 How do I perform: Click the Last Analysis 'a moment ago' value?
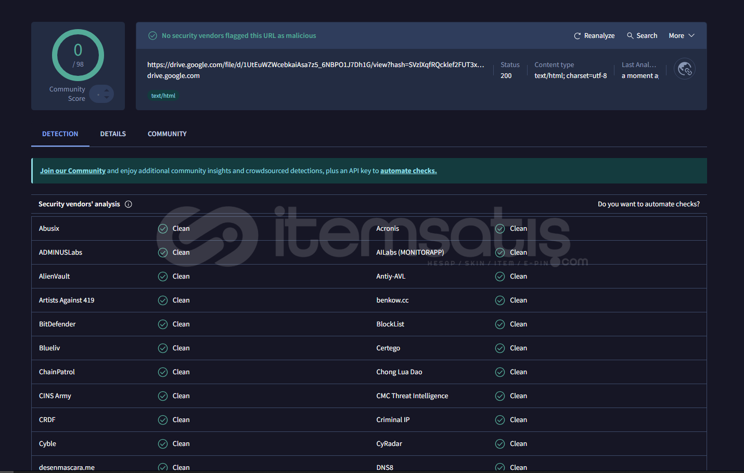coord(640,76)
